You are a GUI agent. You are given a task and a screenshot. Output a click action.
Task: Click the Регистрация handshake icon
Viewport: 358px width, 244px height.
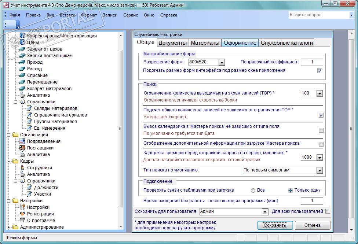[22, 214]
